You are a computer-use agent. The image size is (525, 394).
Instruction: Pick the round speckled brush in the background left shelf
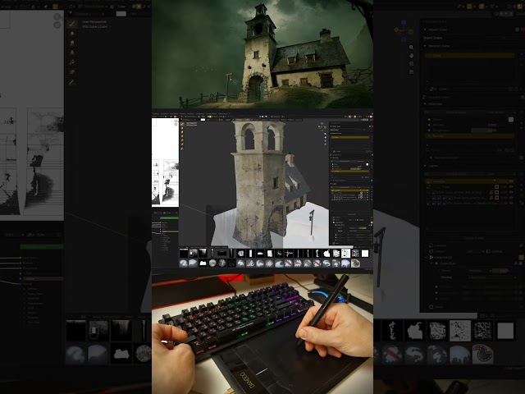click(x=144, y=354)
